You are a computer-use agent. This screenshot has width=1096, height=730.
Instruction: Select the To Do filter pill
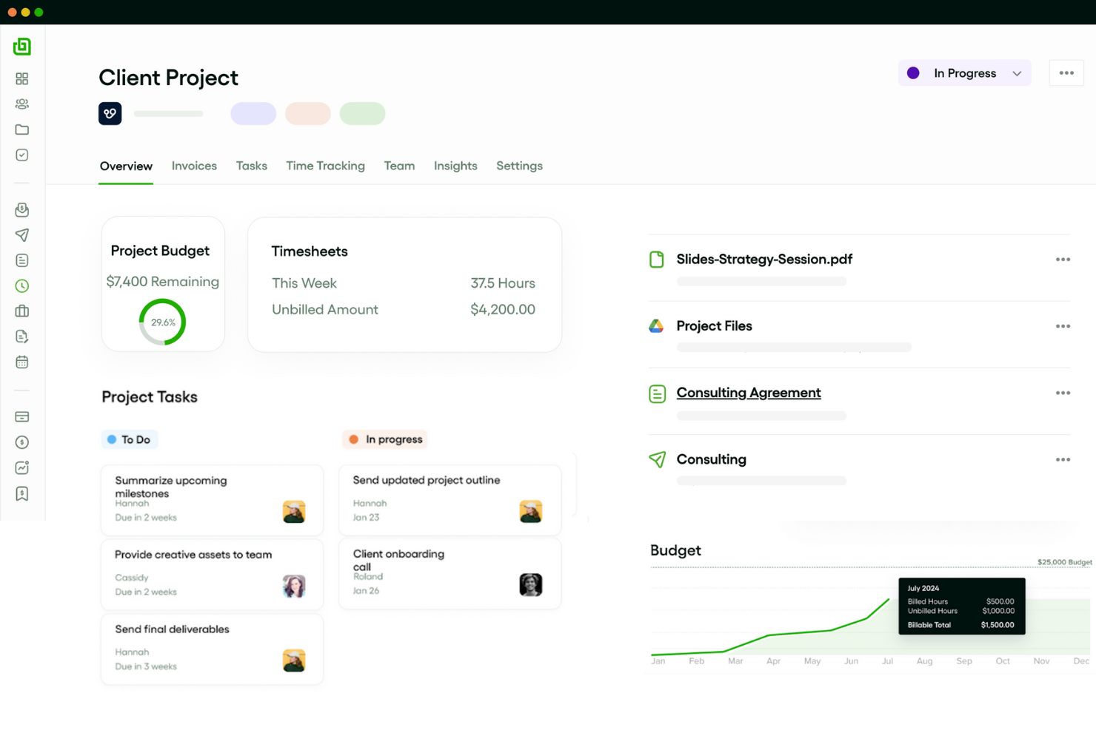click(x=130, y=439)
